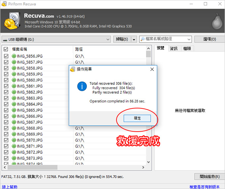Screen dimensions: 225x189
Task: Open the 選項(O) options button
Action: (209, 39)
